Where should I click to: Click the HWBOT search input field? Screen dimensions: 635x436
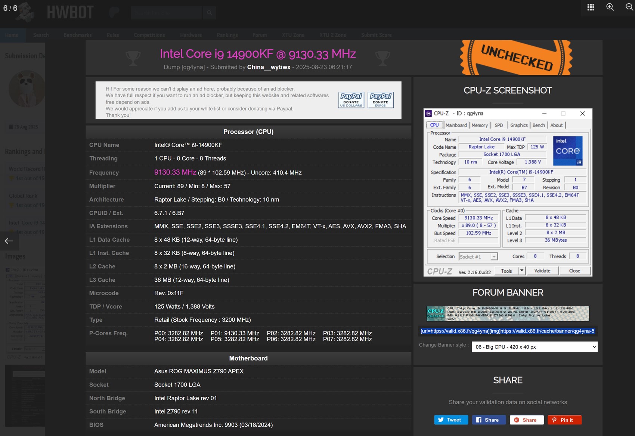click(x=166, y=13)
